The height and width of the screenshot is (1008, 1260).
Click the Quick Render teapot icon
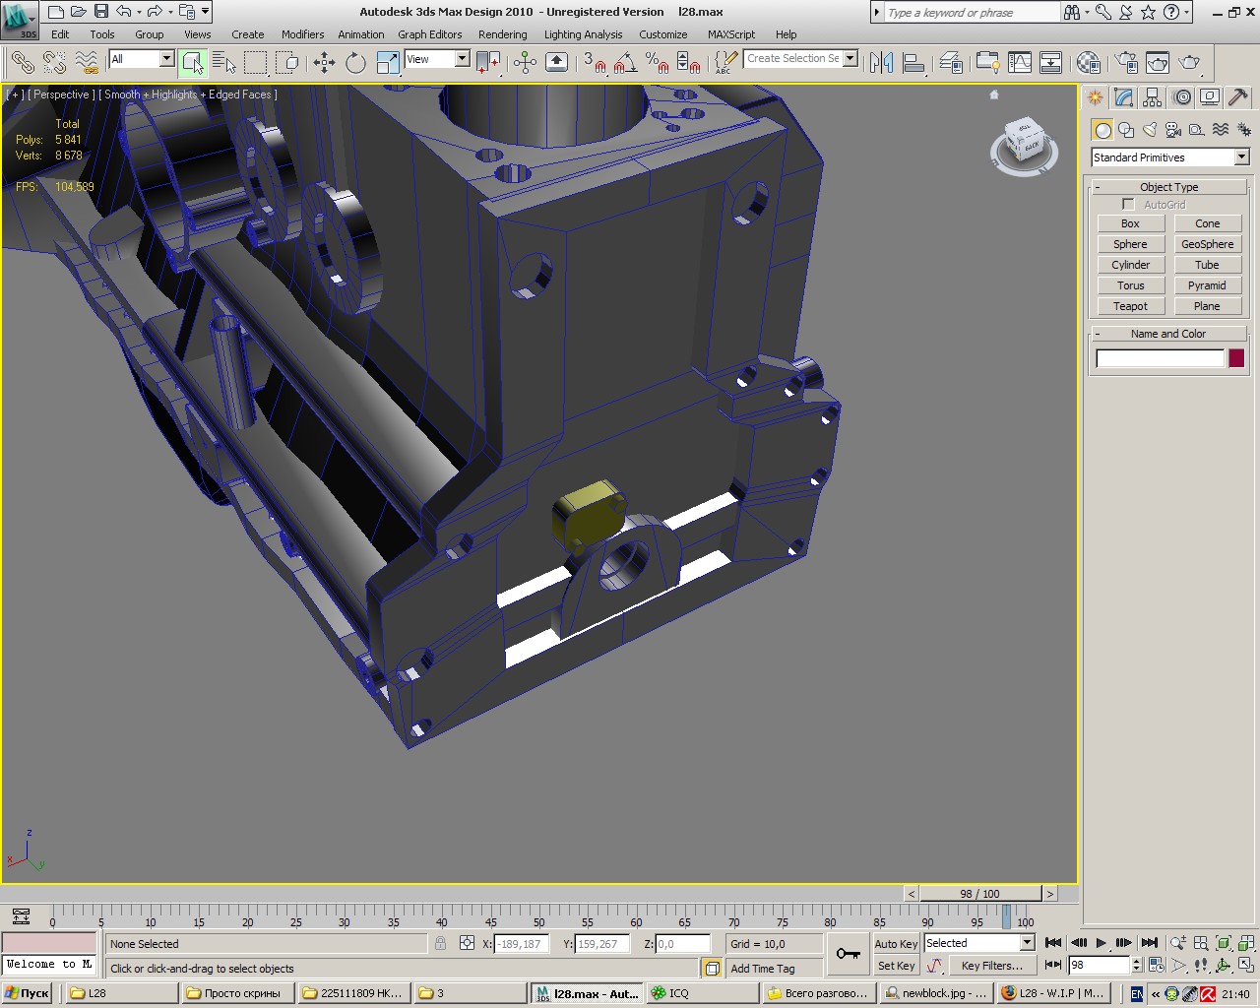pos(1189,63)
